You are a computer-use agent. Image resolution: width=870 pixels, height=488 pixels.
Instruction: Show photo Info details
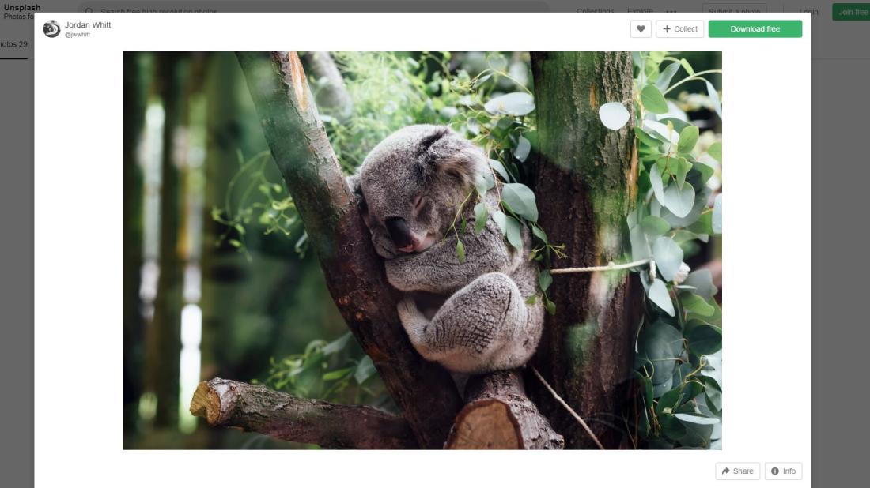[x=783, y=471]
